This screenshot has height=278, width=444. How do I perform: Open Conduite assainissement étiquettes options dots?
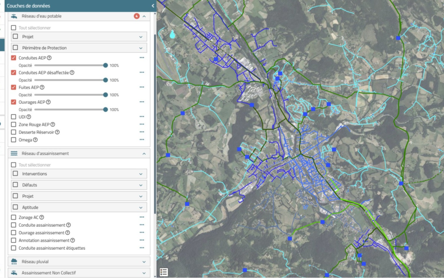click(x=142, y=248)
